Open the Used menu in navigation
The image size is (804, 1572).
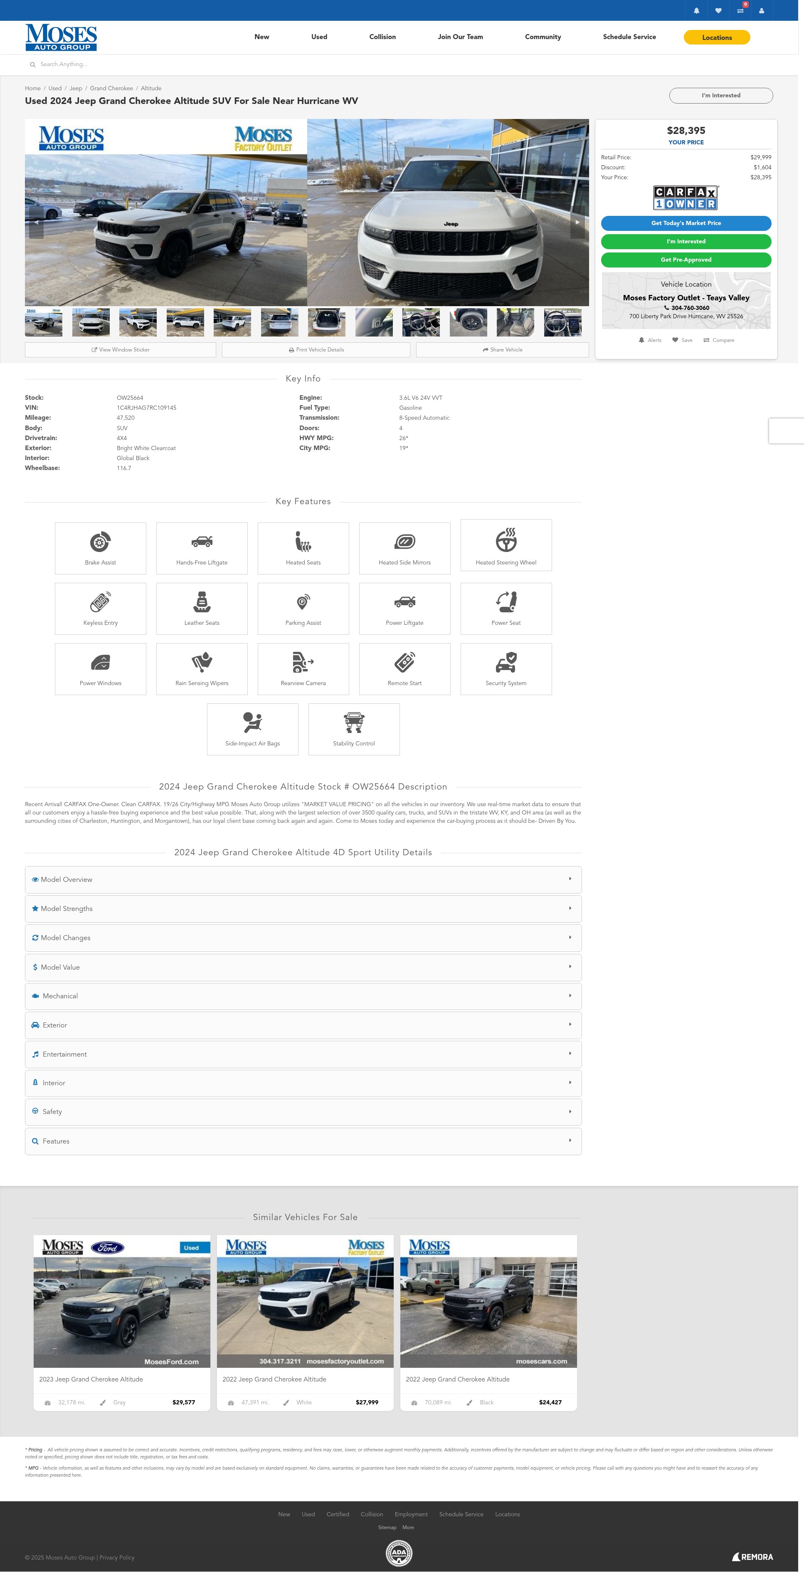[x=319, y=37]
